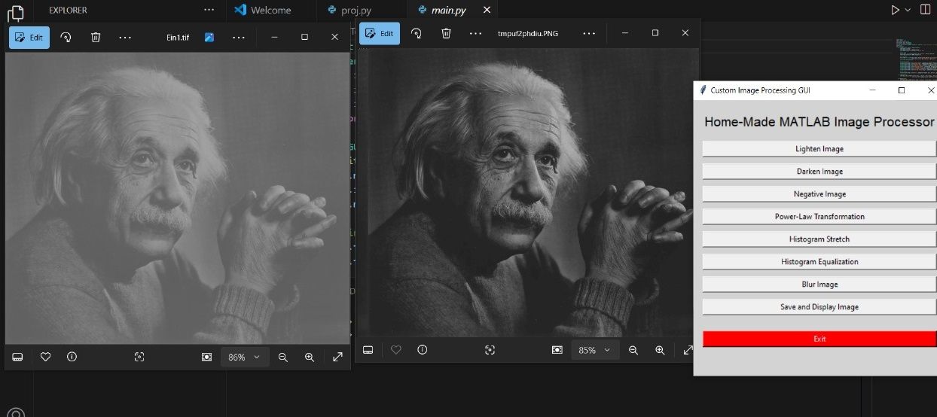937x417 pixels.
Task: Click face-scan icon in Ein1.tif window
Action: (x=139, y=357)
